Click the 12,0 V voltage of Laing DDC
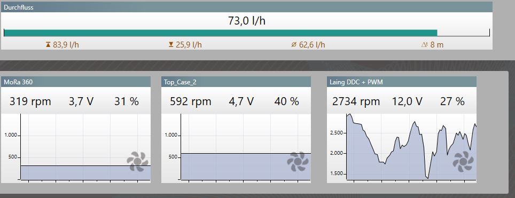 407,101
